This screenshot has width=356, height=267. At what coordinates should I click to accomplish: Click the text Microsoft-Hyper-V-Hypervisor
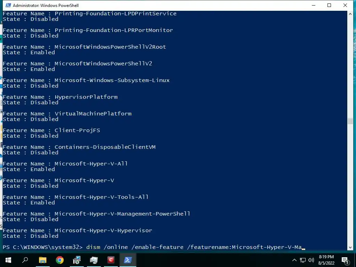click(103, 230)
